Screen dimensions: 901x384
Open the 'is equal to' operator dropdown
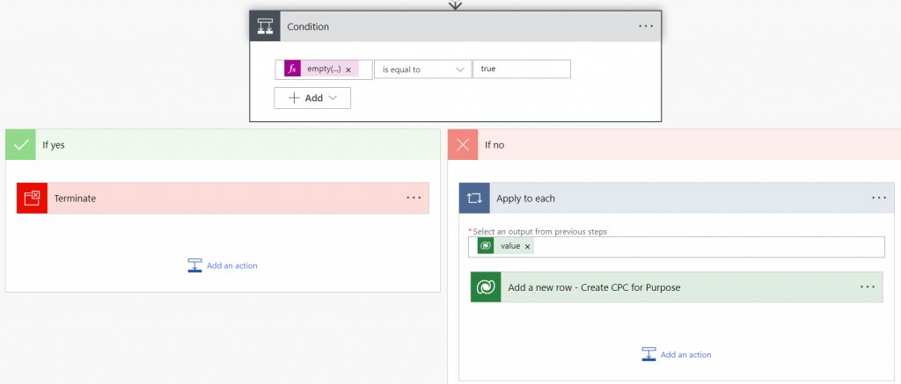pyautogui.click(x=422, y=69)
